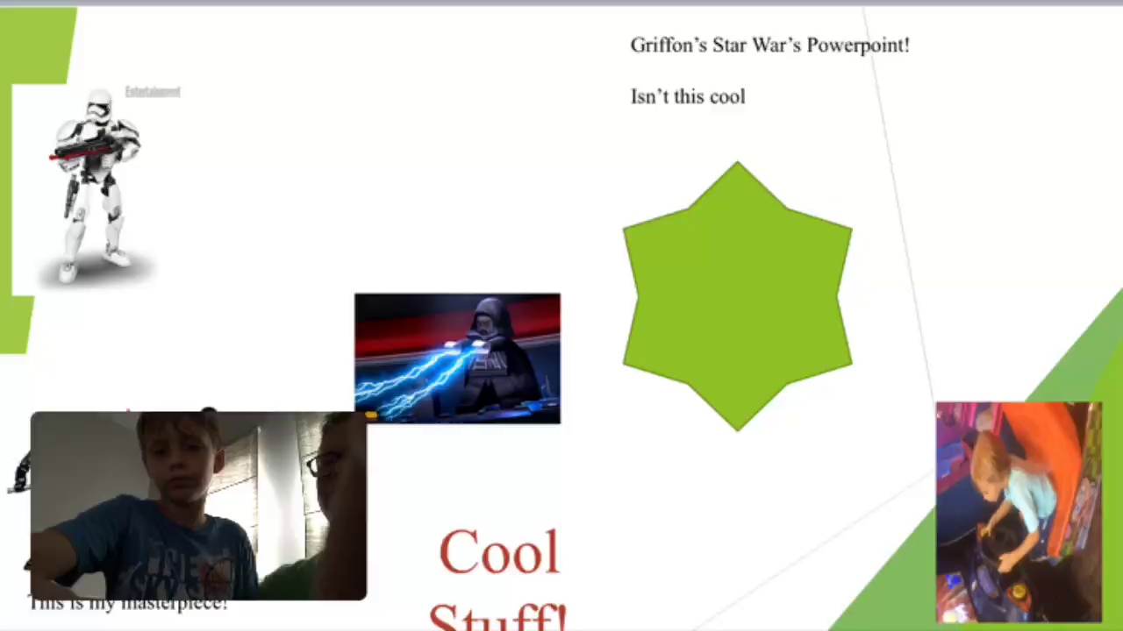Viewport: 1123px width, 631px height.
Task: Click the stormtrooper's helmet
Action: click(x=99, y=105)
